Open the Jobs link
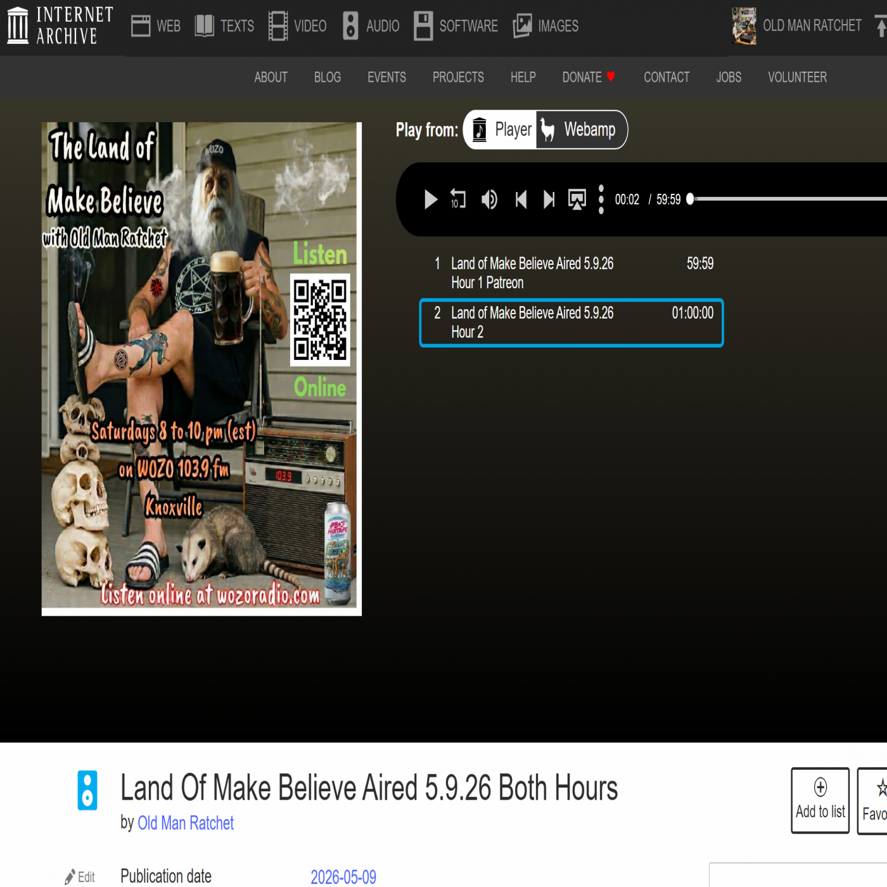 729,77
